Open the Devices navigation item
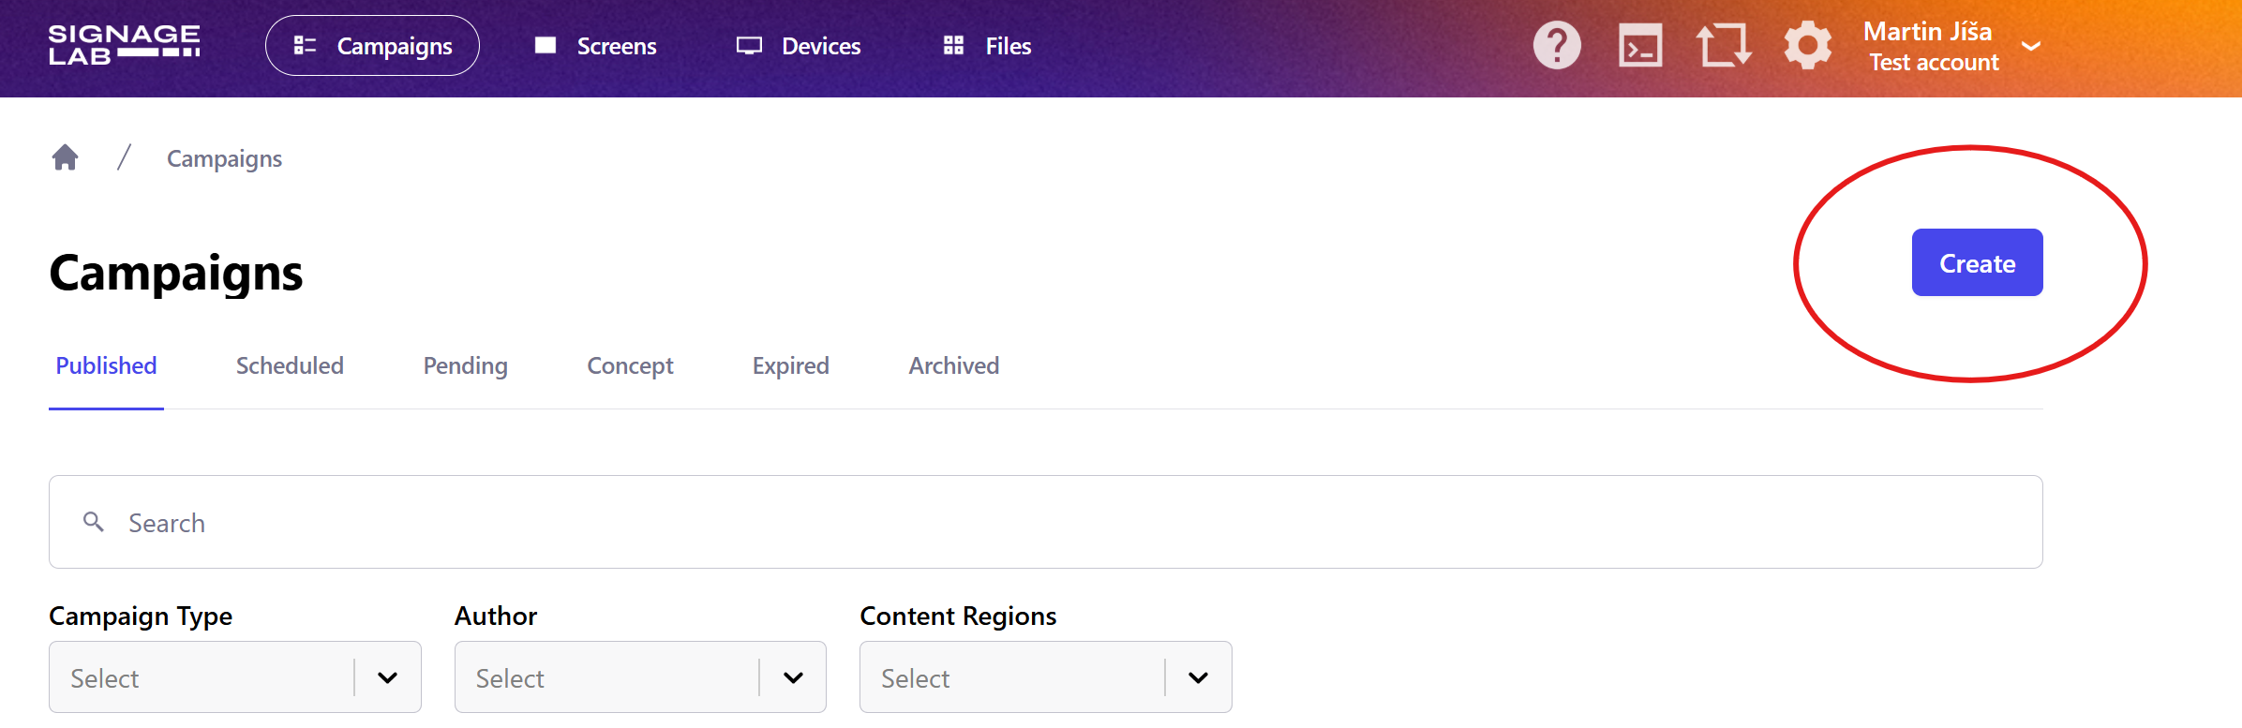This screenshot has height=728, width=2242. pos(799,46)
